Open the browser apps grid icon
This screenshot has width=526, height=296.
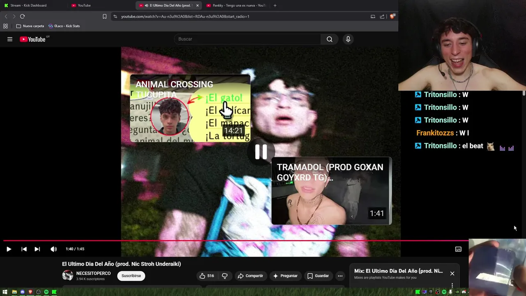5,26
